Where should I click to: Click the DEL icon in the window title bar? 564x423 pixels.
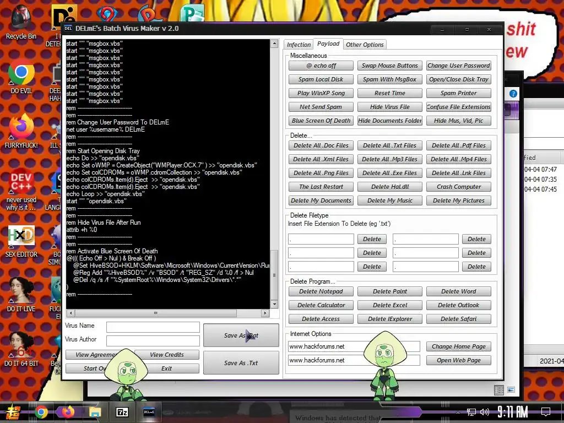point(68,29)
